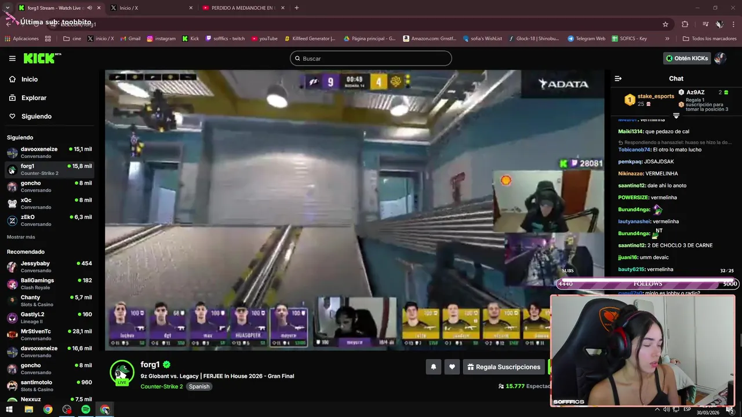742x417 pixels.
Task: Switch to PERDIDO A MEDIANOCHE YouTube tab
Action: (x=243, y=8)
